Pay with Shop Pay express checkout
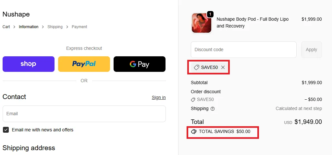This screenshot has width=332, height=155. pos(29,64)
